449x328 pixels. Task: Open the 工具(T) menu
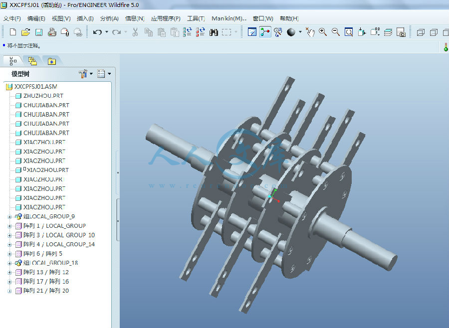tap(196, 18)
